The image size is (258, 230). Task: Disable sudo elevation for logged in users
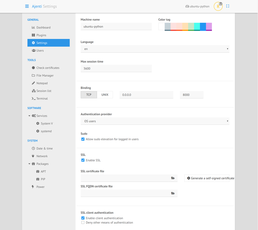tap(83, 139)
